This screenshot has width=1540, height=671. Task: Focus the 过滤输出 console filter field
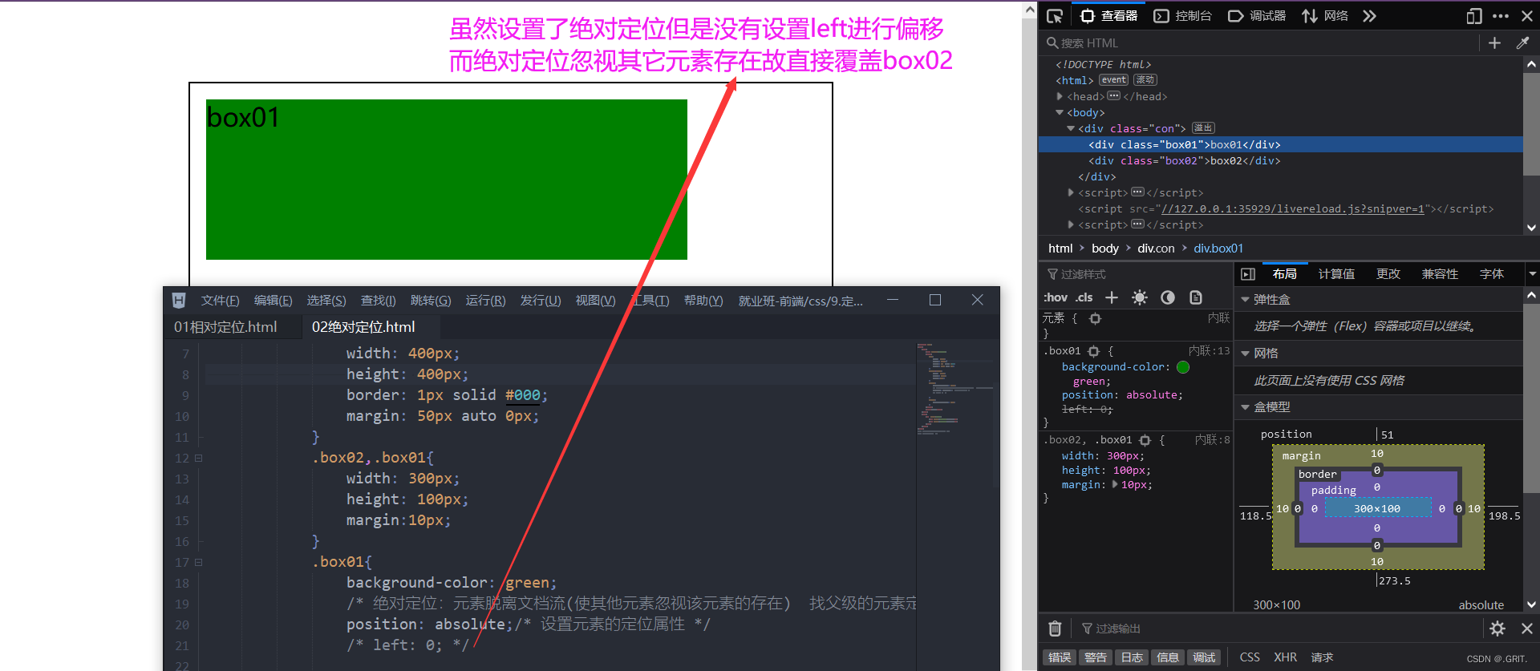[1279, 629]
